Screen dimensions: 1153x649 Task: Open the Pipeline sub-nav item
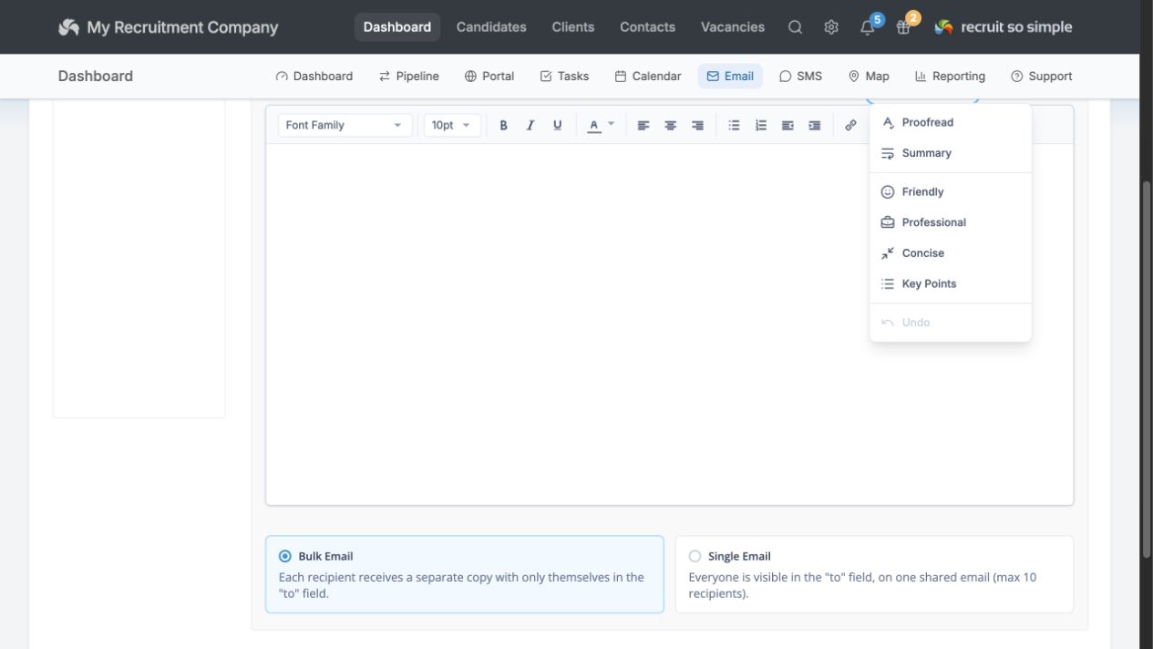(409, 77)
